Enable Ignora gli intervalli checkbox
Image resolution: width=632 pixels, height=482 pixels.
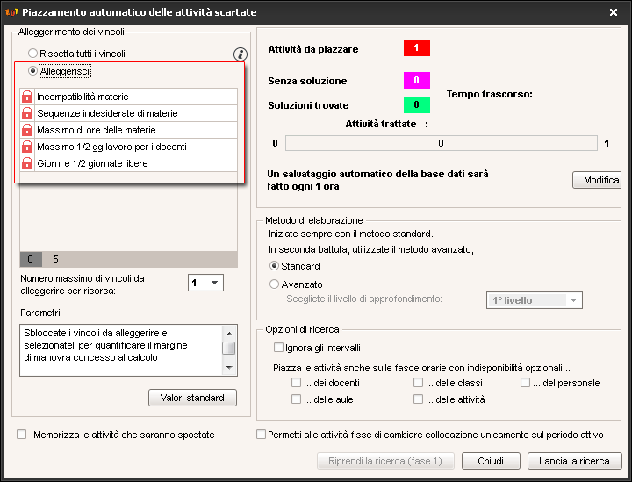278,348
